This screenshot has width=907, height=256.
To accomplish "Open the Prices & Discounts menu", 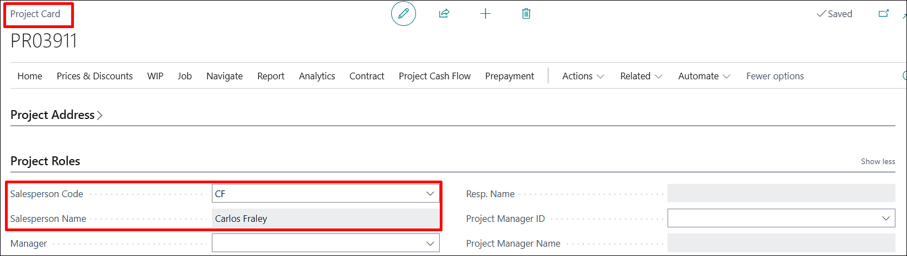I will pyautogui.click(x=95, y=76).
